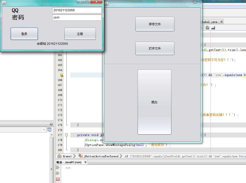Focus the 密码 password field containing ysm
The width and height of the screenshot is (246, 183).
[x=77, y=17]
